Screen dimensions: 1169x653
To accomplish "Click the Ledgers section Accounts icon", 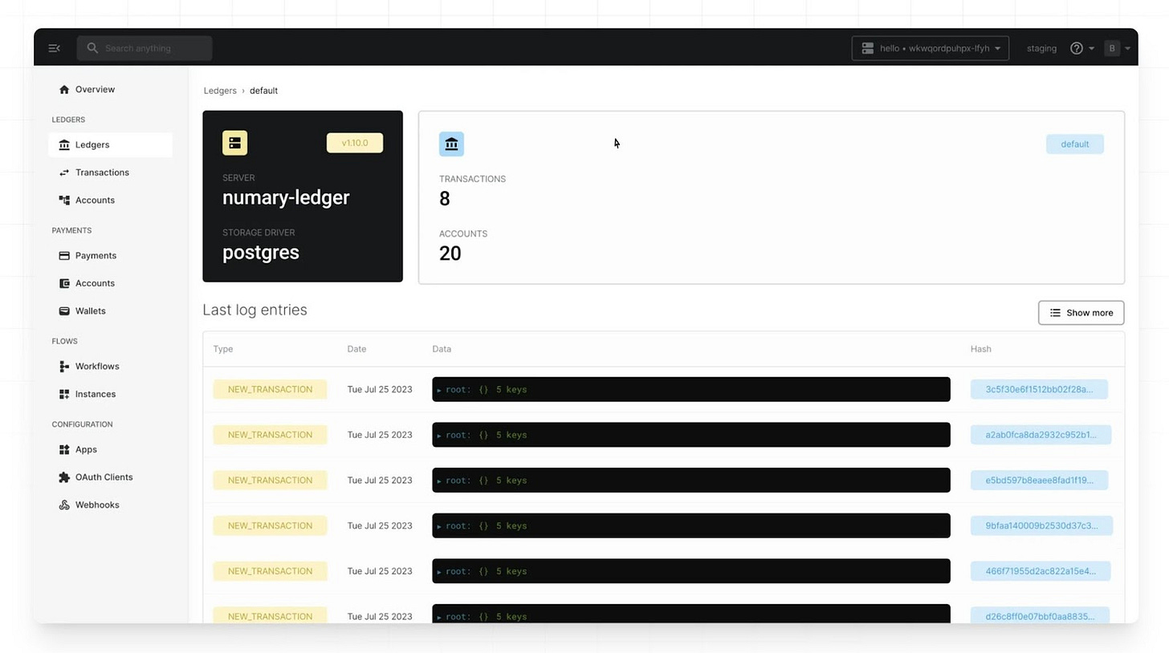I will coord(64,201).
